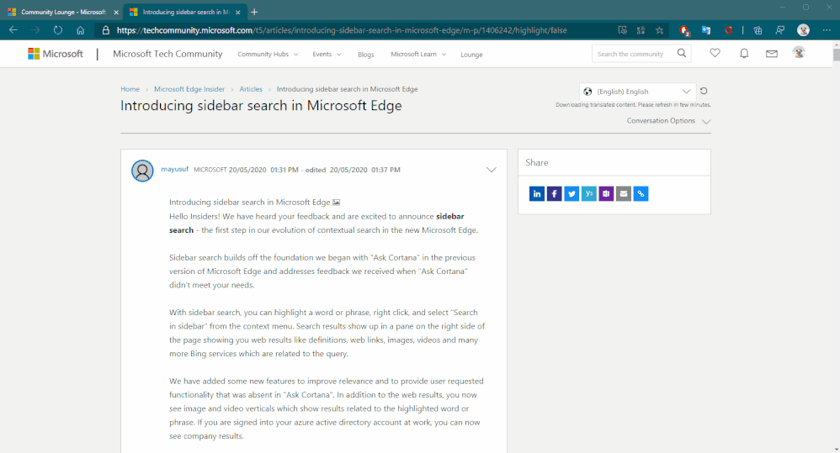The height and width of the screenshot is (453, 840).
Task: Click the vertical scrollbar thumb
Action: click(837, 55)
